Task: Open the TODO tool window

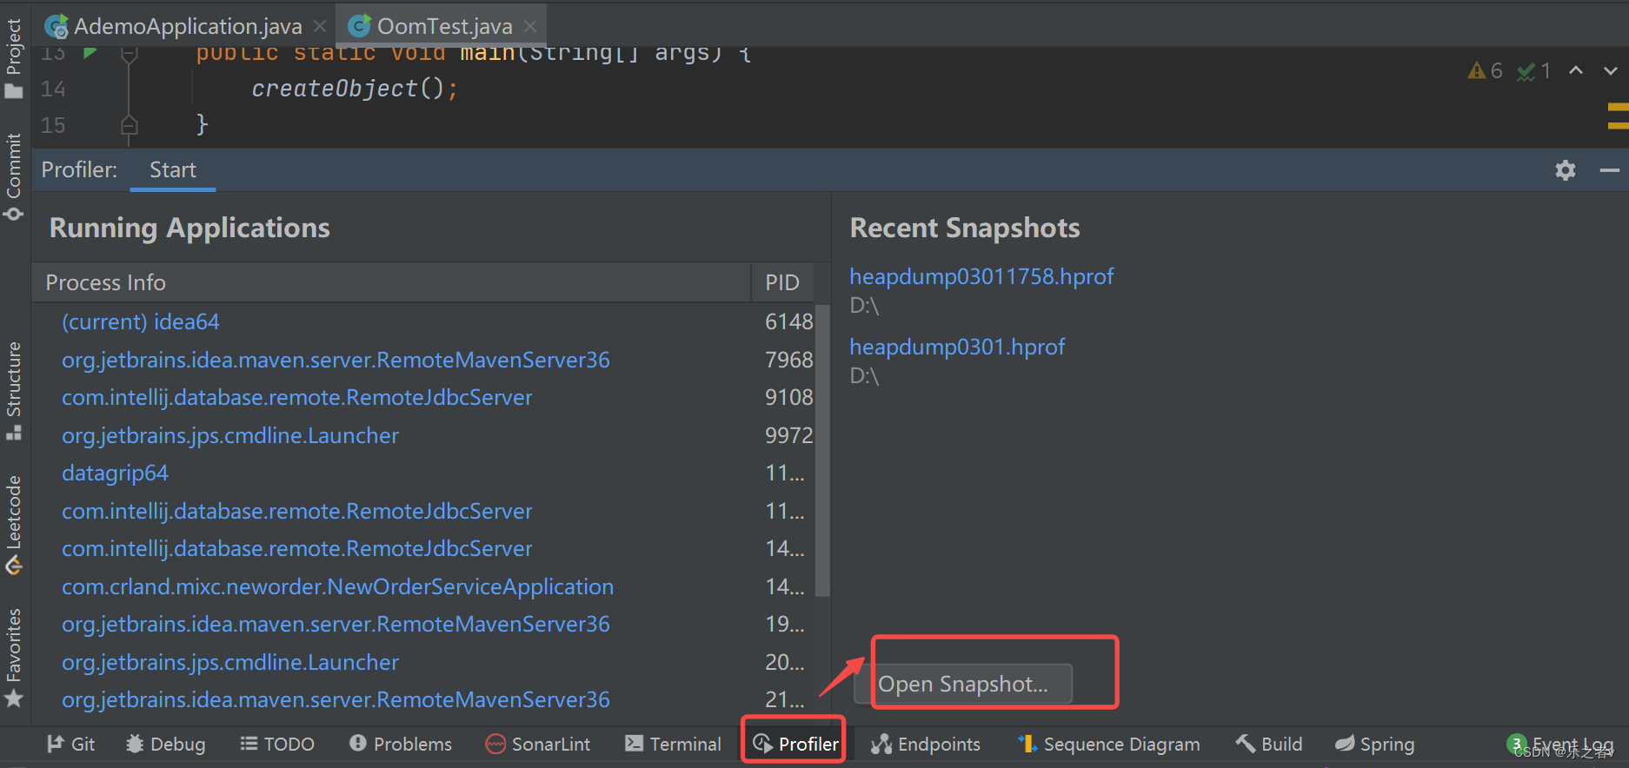Action: pyautogui.click(x=277, y=745)
